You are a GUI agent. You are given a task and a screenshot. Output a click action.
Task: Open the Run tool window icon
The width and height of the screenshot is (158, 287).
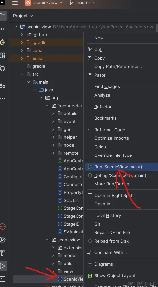click(3, 266)
